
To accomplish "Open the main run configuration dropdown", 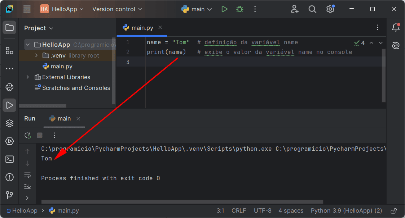I will click(197, 9).
